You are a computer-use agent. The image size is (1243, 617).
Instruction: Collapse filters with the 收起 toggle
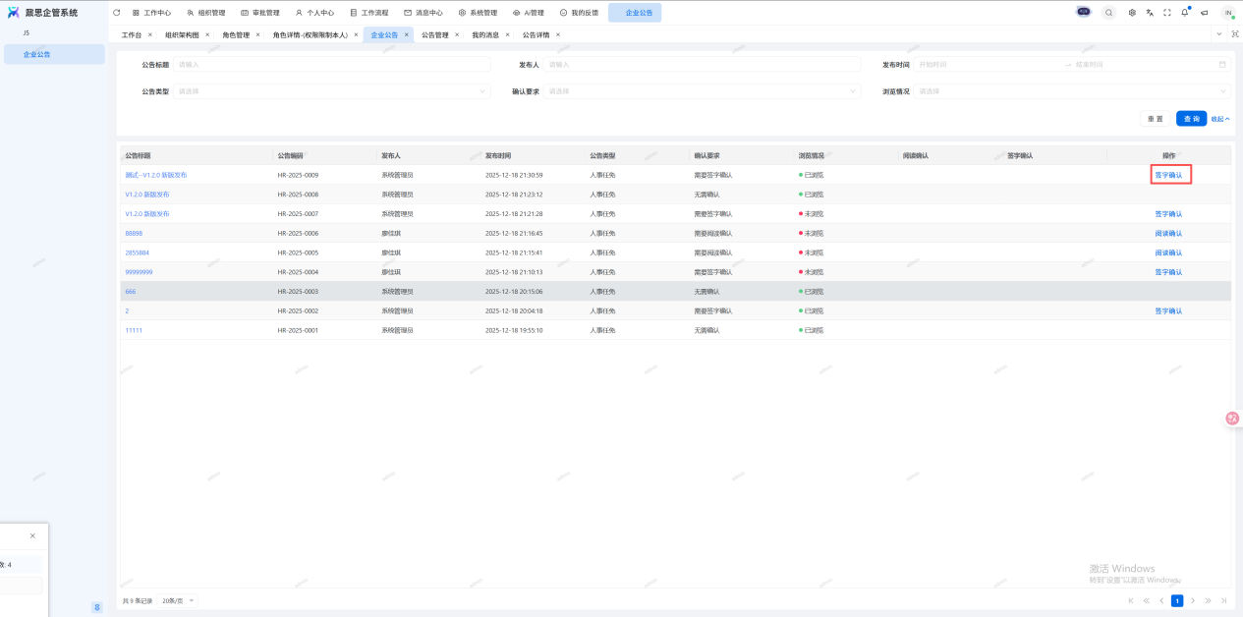[1219, 119]
